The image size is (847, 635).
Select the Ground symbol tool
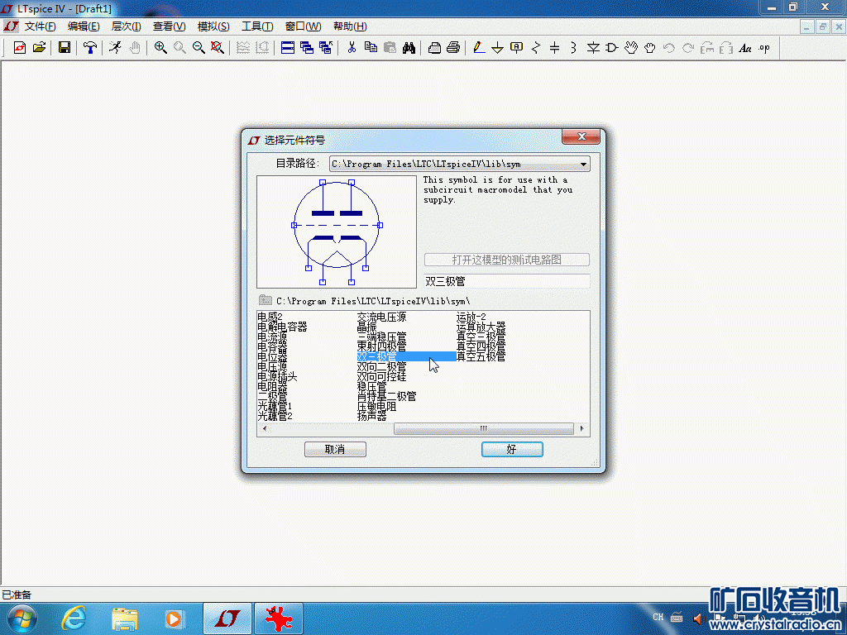point(497,47)
